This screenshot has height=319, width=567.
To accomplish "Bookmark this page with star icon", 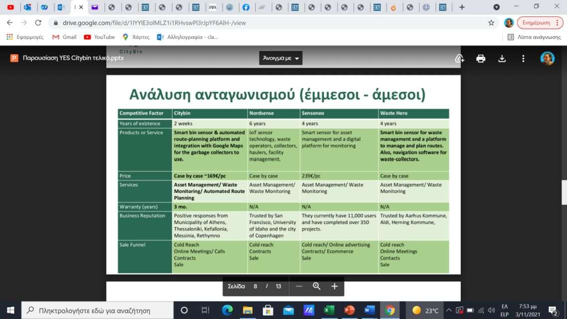I will [x=491, y=23].
